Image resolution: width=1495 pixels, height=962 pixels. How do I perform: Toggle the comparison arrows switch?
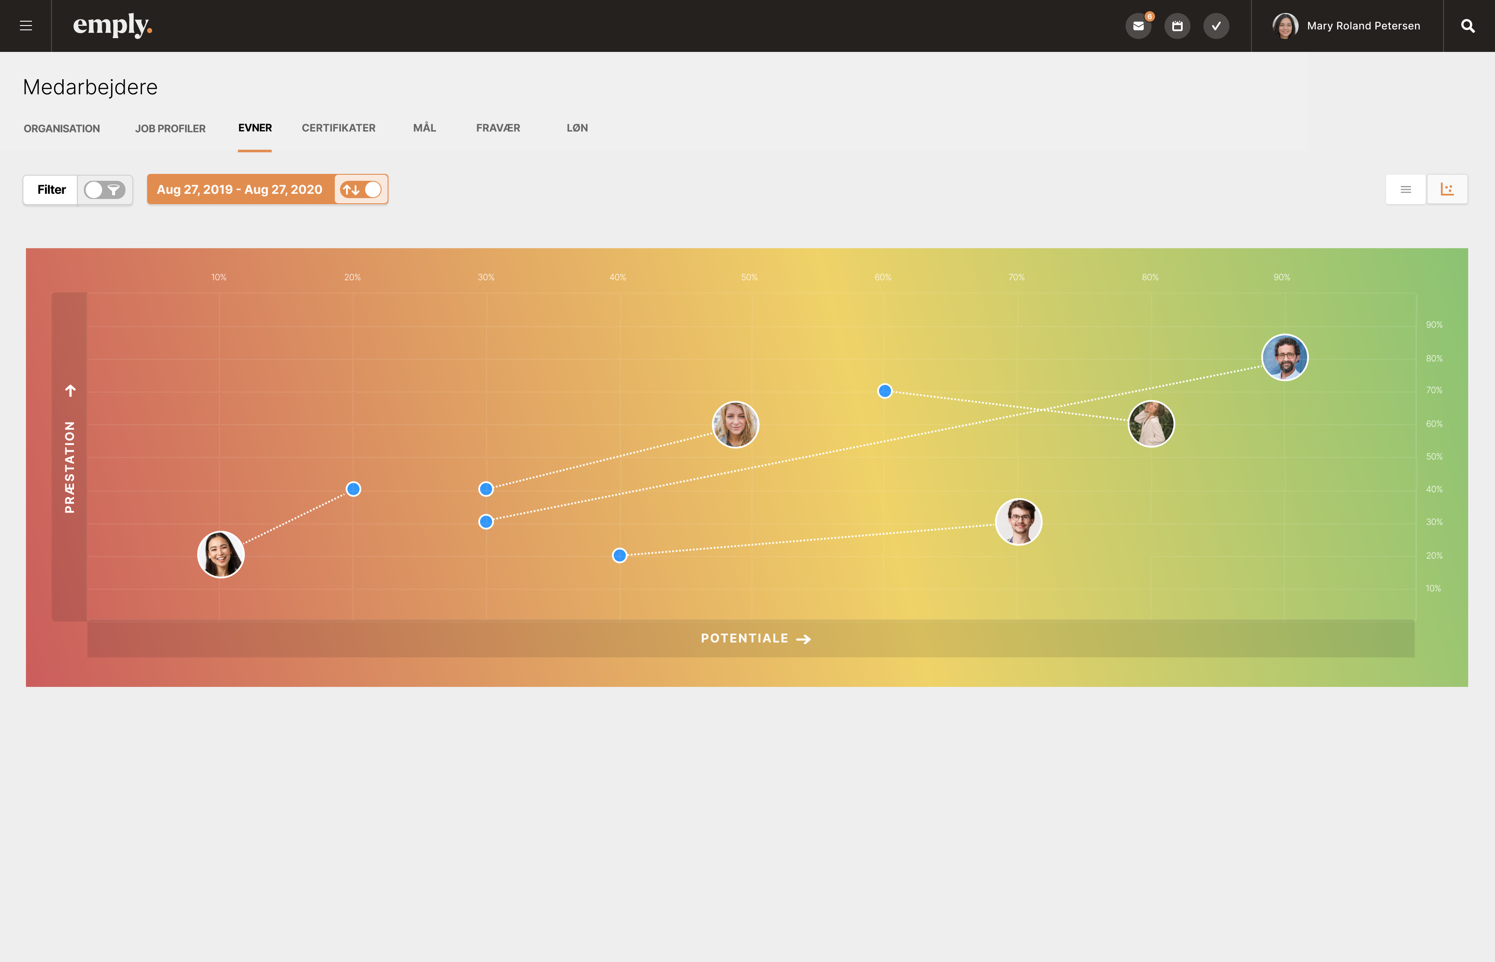coord(360,189)
